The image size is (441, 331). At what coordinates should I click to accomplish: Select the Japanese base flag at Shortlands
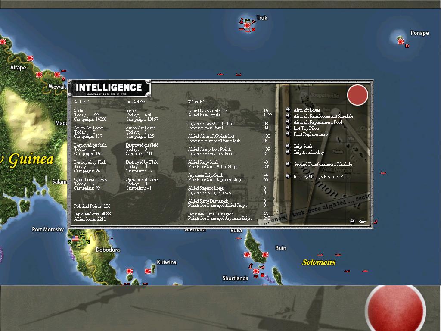(256, 271)
